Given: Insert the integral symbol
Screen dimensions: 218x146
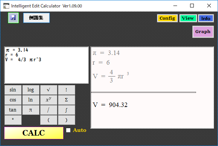Looking at the screenshot, I should pyautogui.click(x=66, y=110).
